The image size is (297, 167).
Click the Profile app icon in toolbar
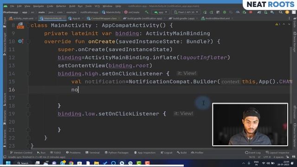(x=238, y=12)
